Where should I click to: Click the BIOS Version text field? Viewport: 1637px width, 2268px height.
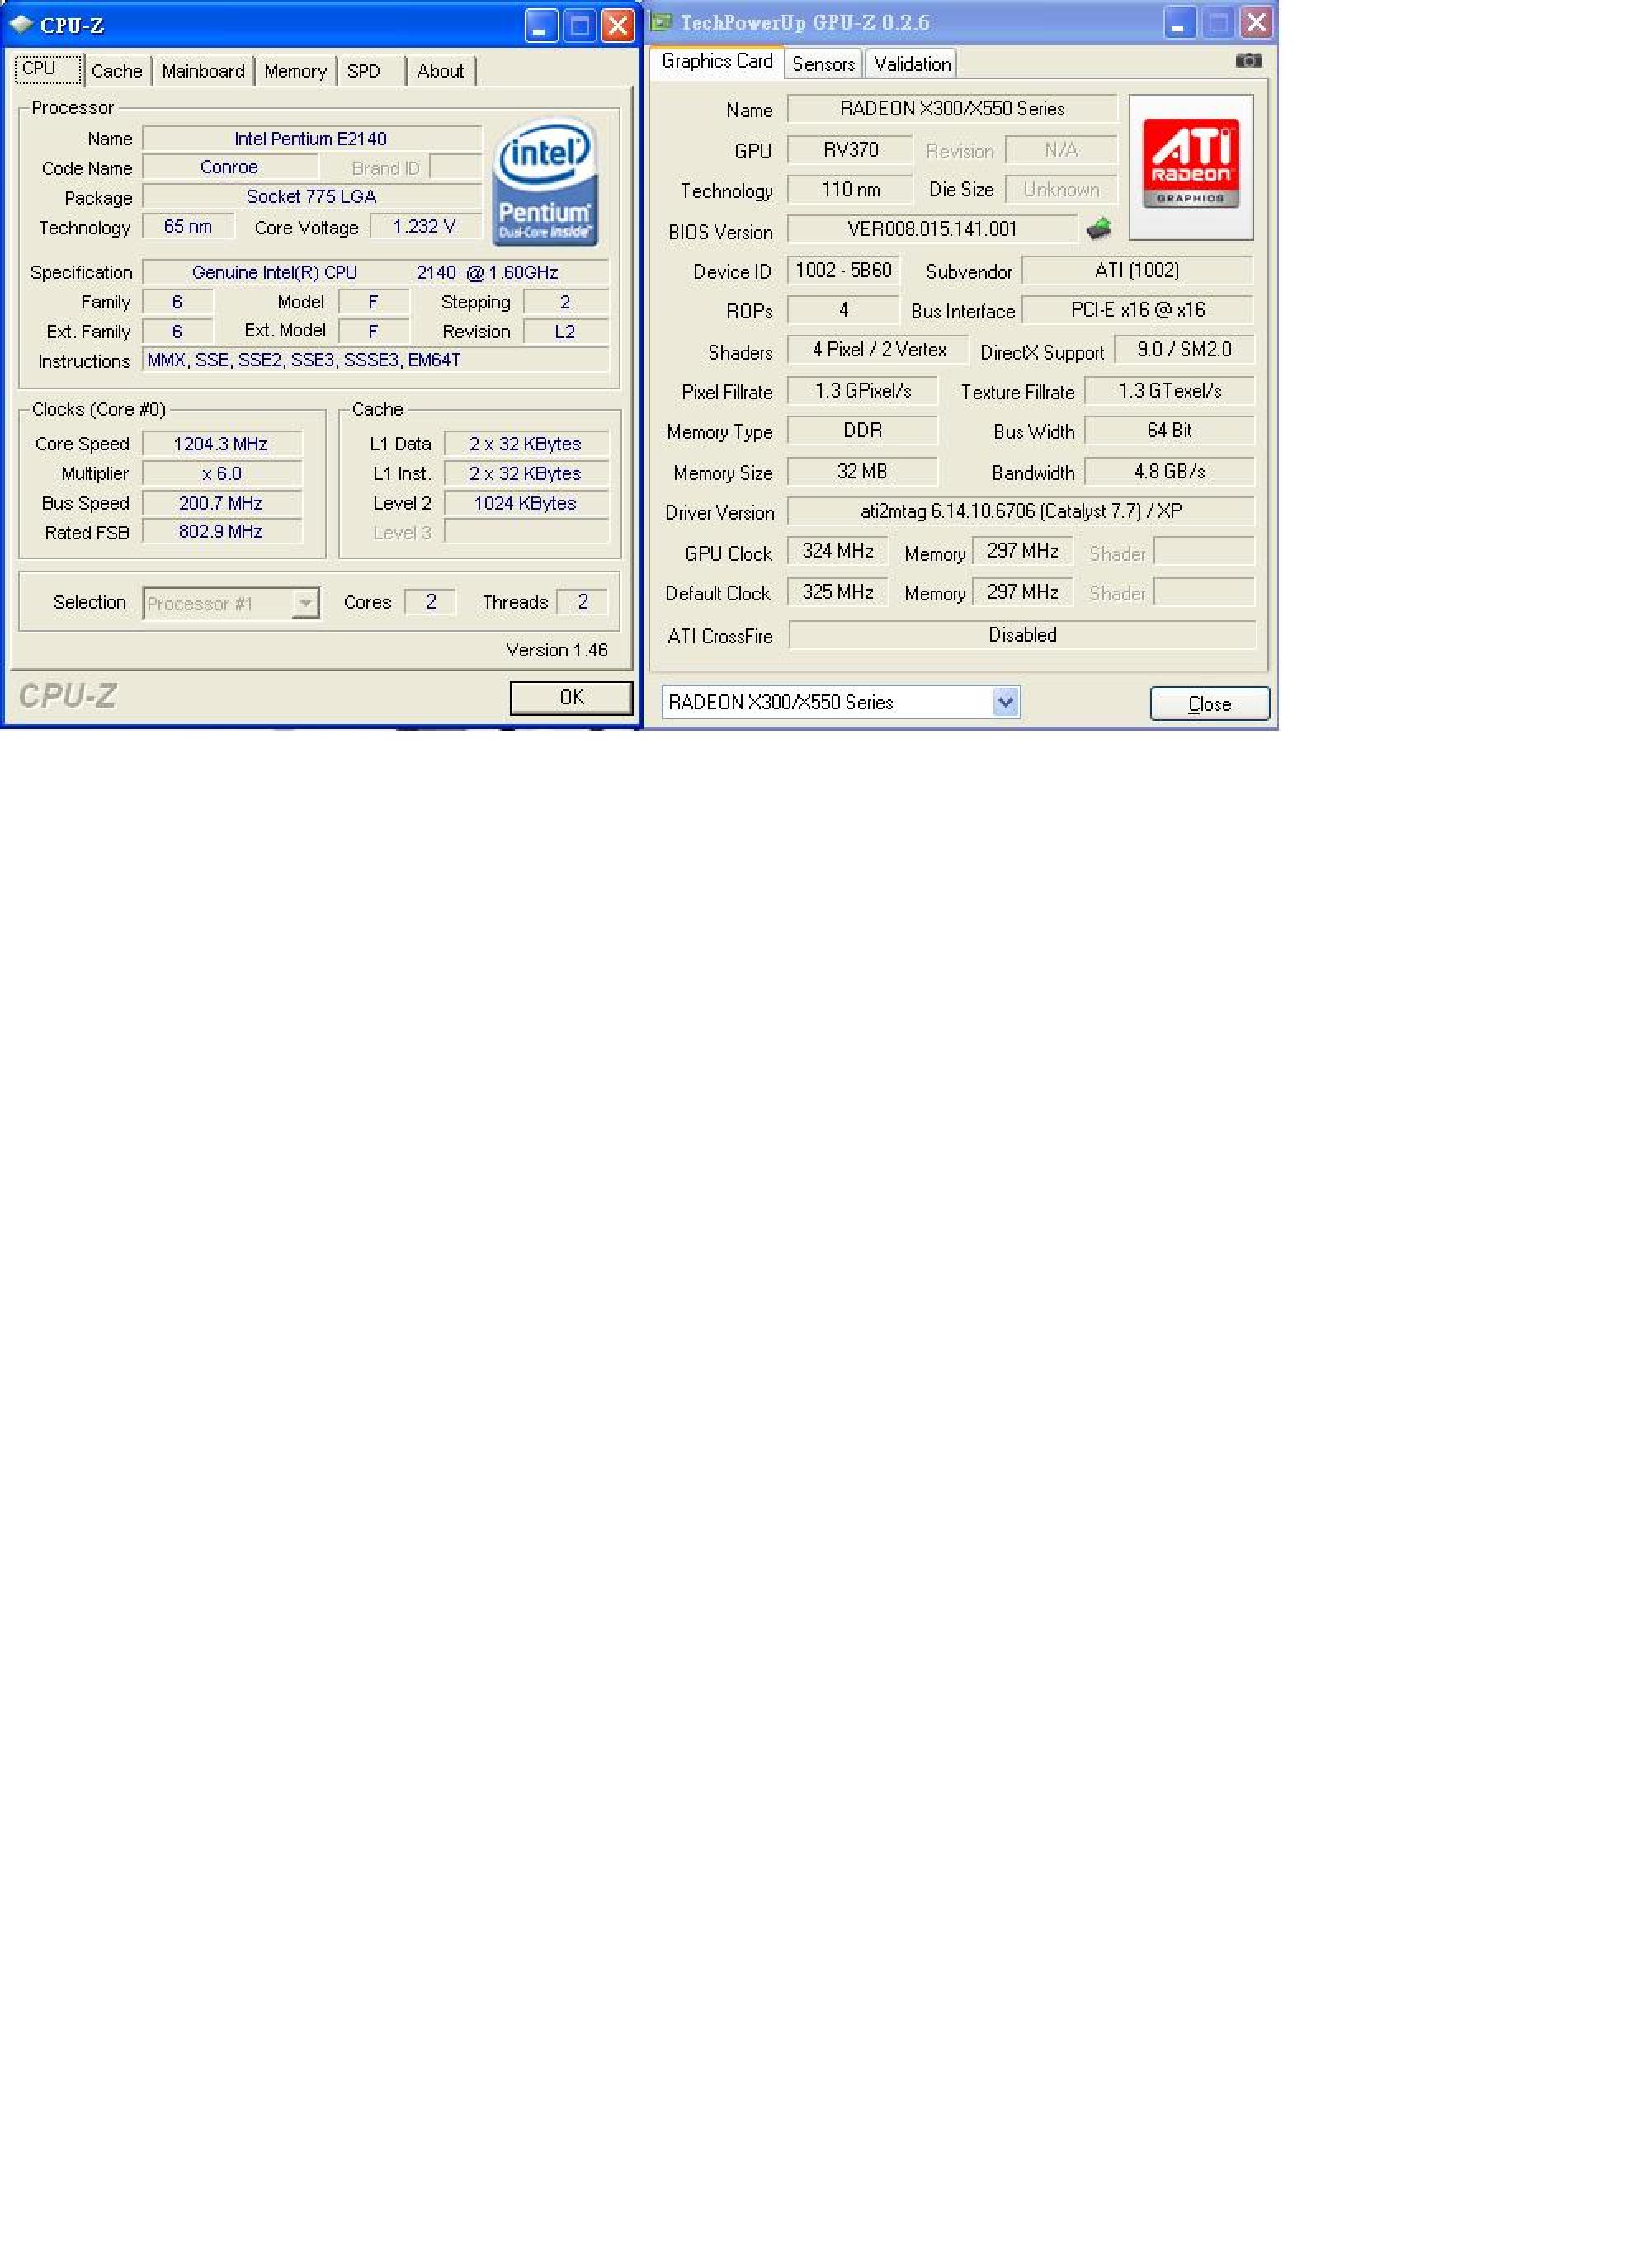tap(931, 229)
